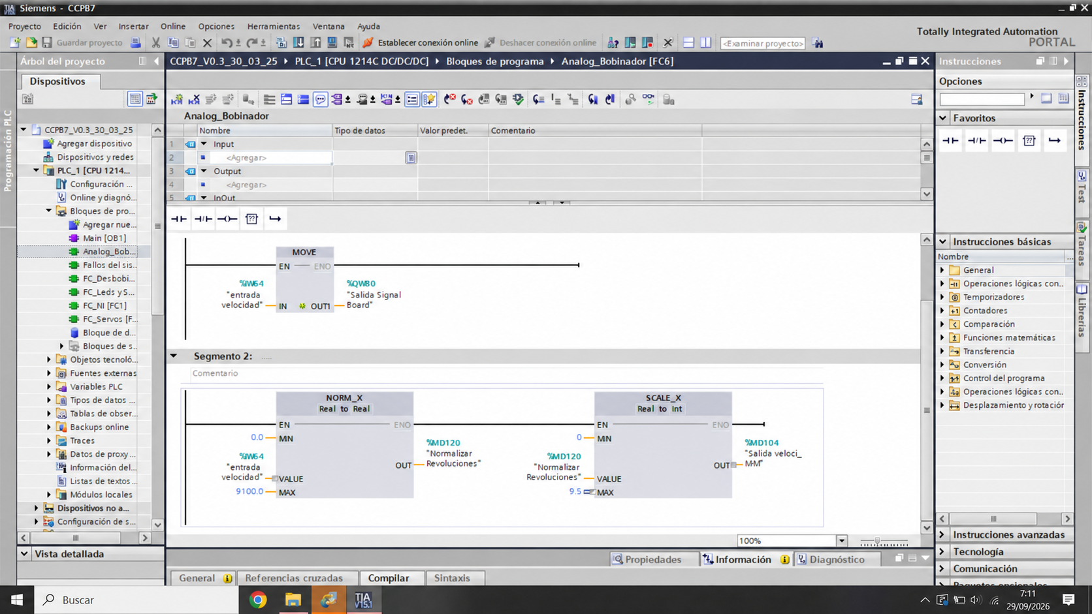Image resolution: width=1092 pixels, height=614 pixels.
Task: Click Establecer conexión online
Action: pyautogui.click(x=420, y=42)
